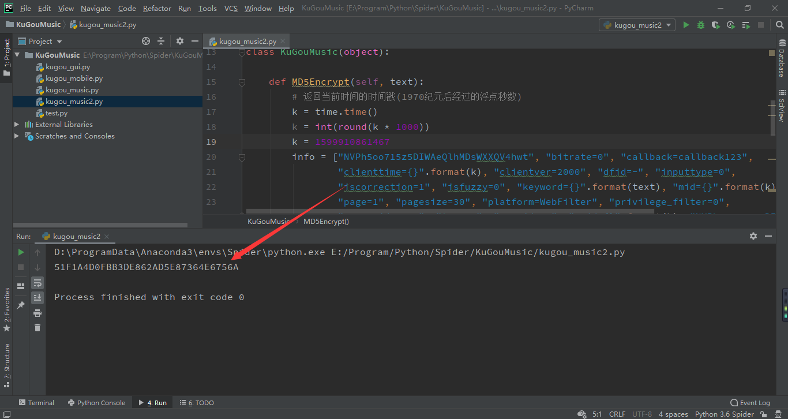Open the Python Console tool window
This screenshot has height=419, width=788.
click(x=96, y=403)
